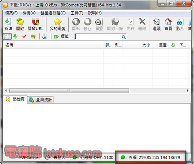This screenshot has height=164, width=194.
Task: Click into the search text field
Action: tap(98, 37)
